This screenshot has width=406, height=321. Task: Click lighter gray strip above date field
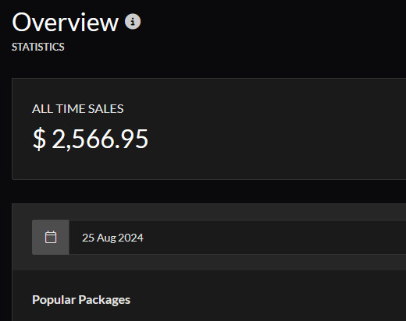click(209, 212)
